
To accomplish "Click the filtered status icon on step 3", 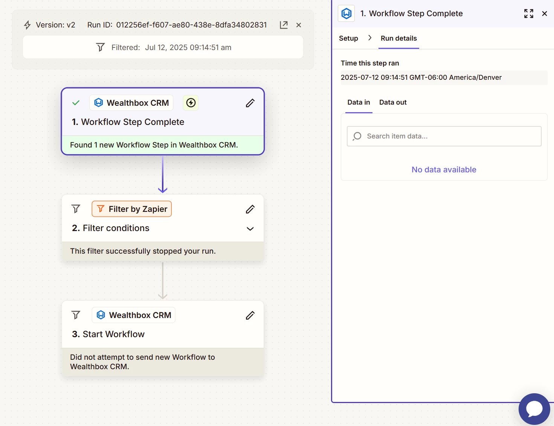I will 76,315.
